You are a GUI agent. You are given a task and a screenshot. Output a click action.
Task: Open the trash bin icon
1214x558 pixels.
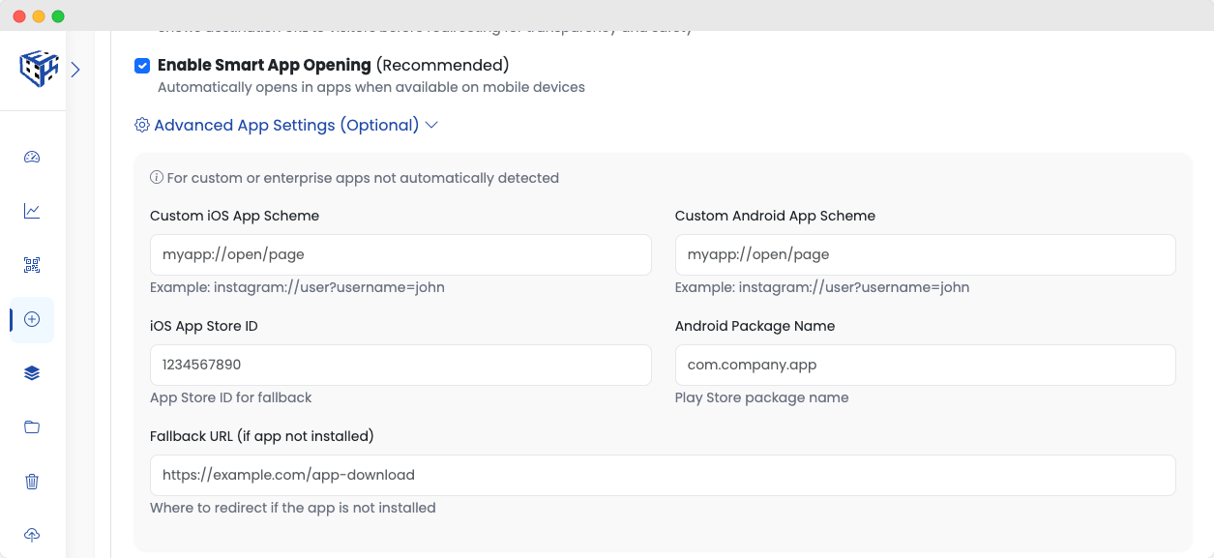pyautogui.click(x=32, y=482)
